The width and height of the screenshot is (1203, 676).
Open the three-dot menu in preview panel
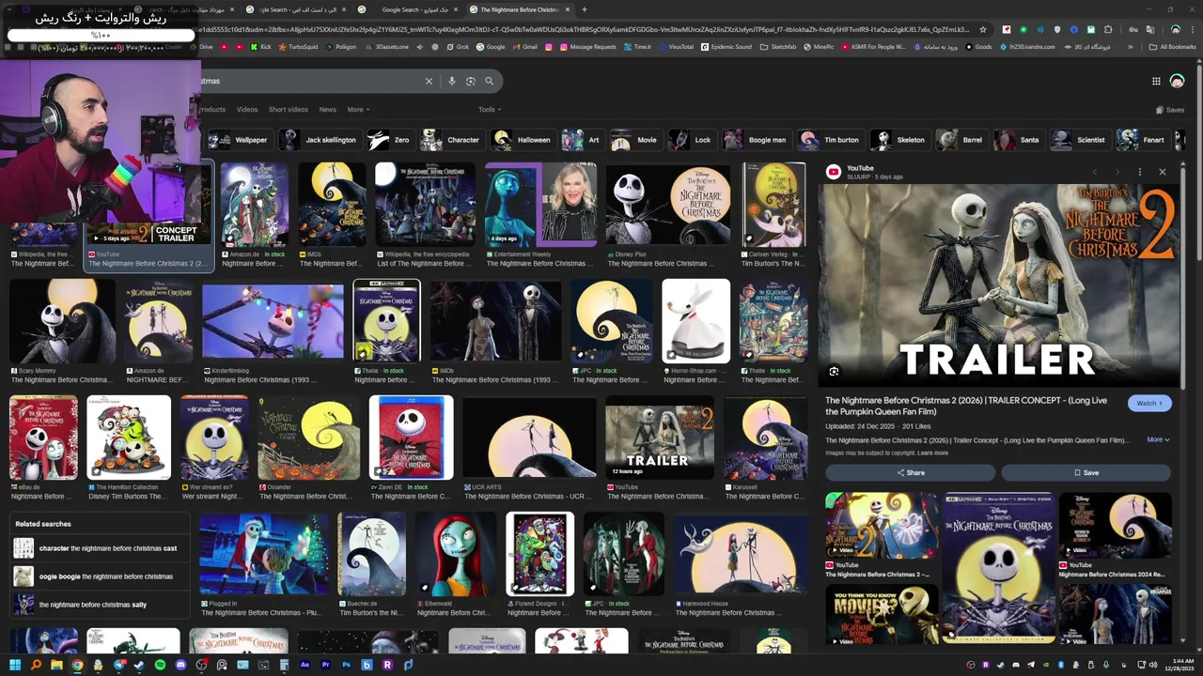coord(1139,172)
